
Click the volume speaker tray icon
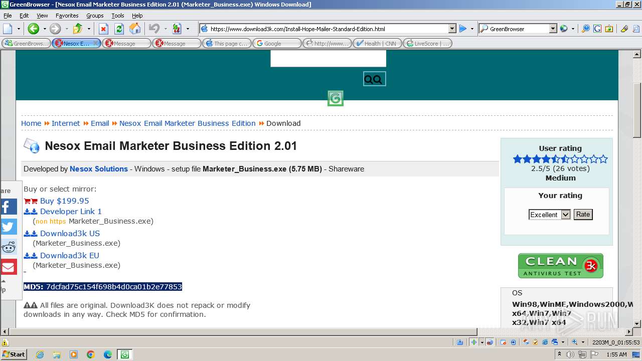click(x=571, y=354)
